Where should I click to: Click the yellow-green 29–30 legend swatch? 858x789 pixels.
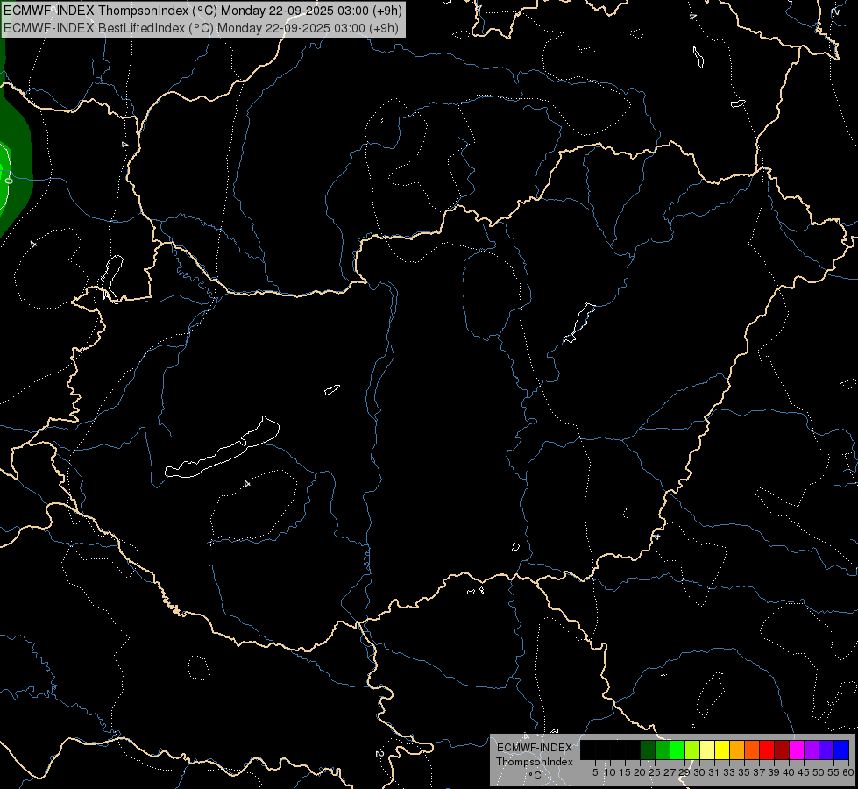691,750
